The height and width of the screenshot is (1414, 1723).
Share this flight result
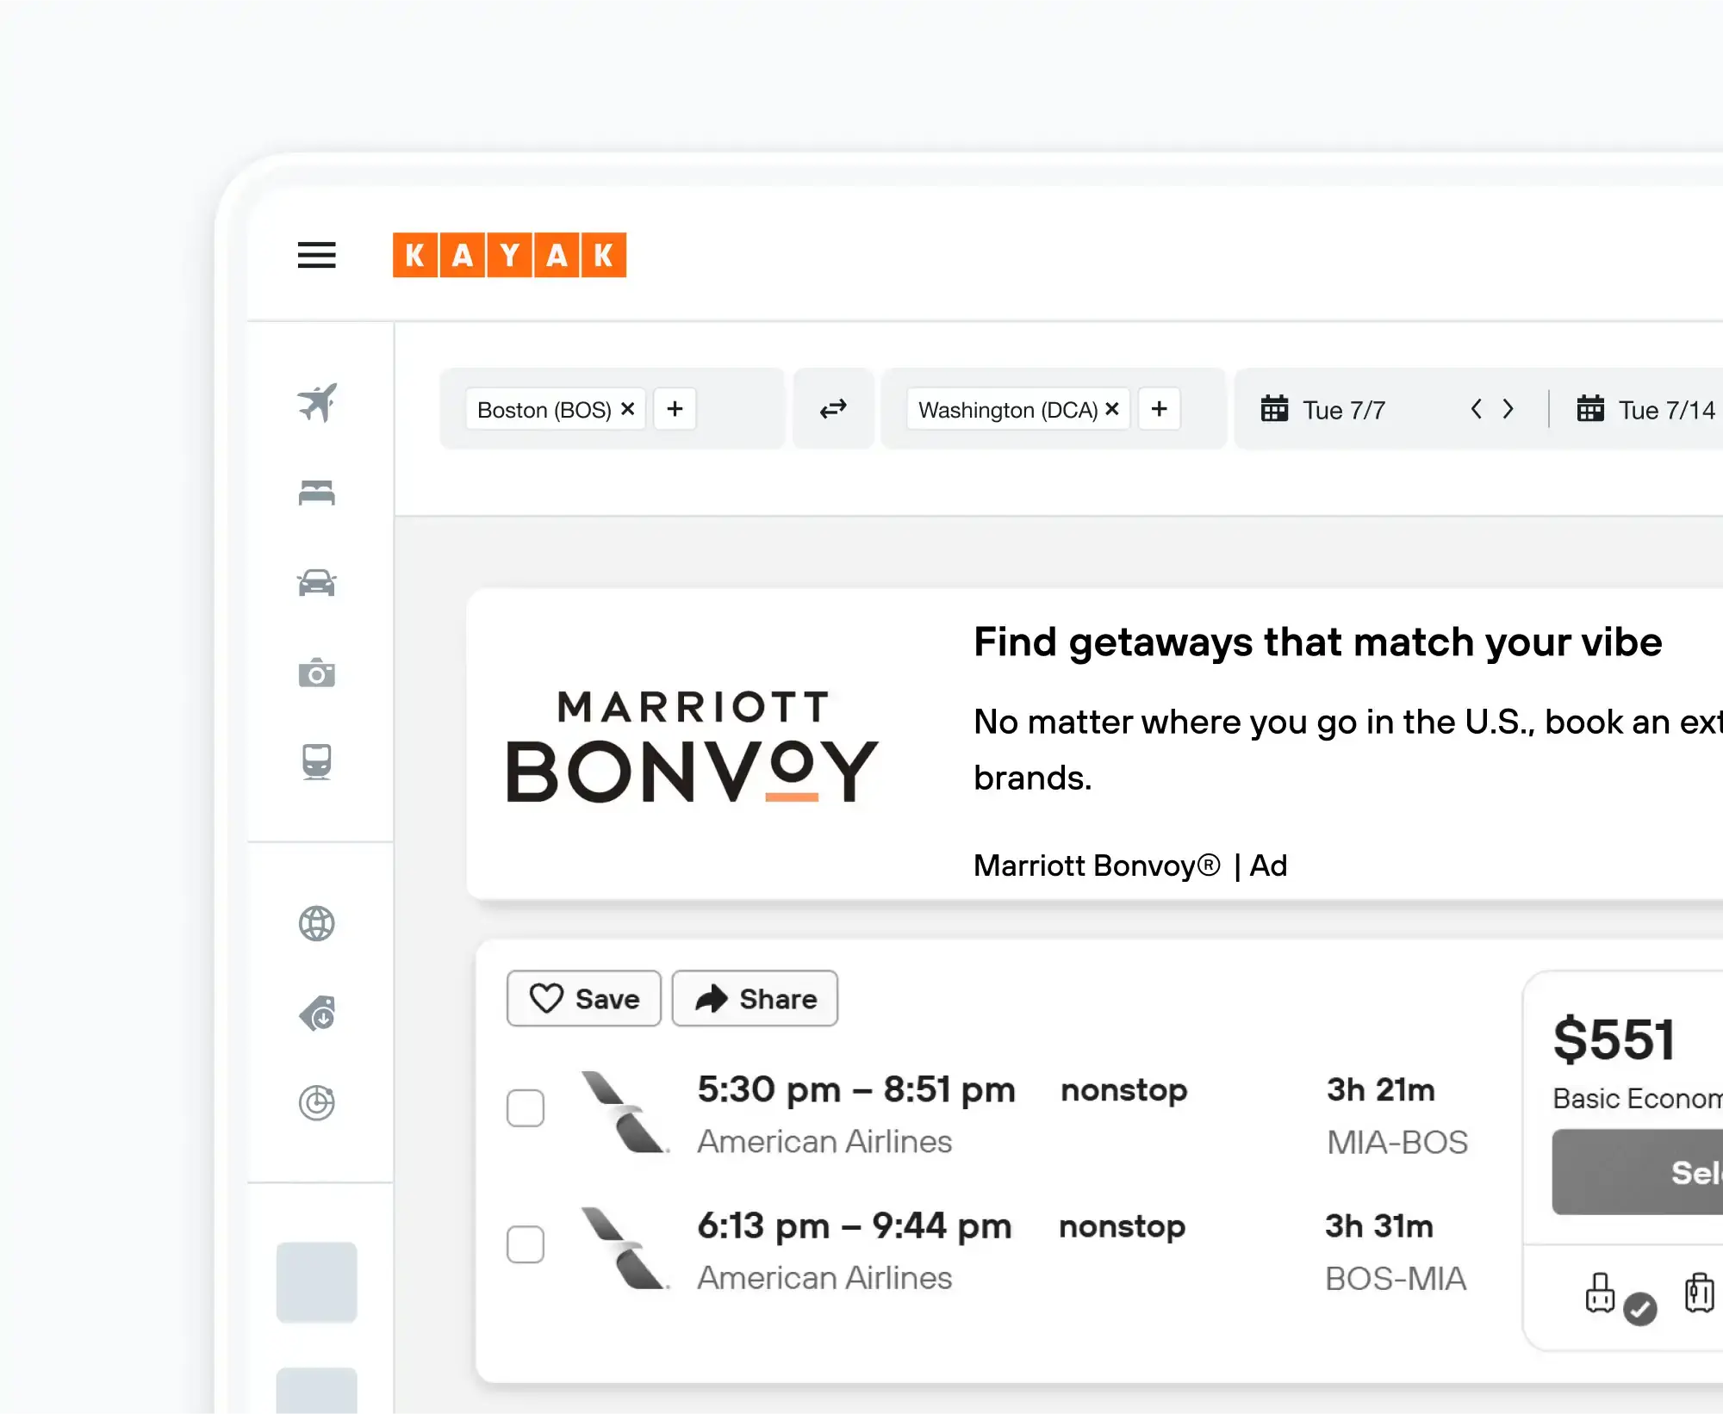(x=755, y=998)
